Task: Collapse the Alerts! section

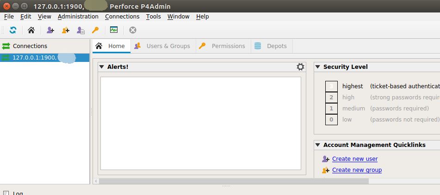Action: [x=102, y=67]
